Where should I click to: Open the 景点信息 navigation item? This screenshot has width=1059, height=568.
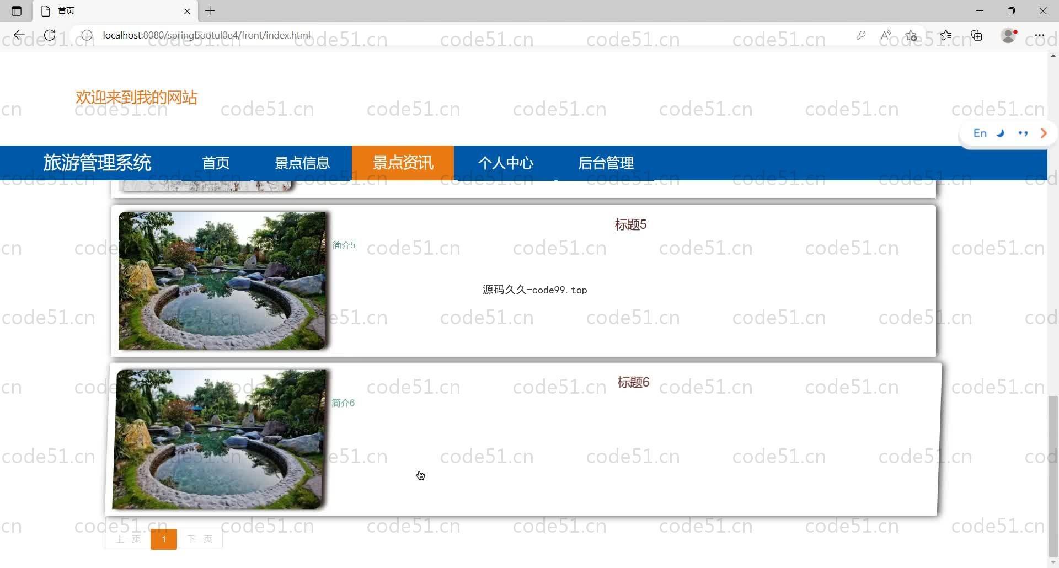pos(302,163)
